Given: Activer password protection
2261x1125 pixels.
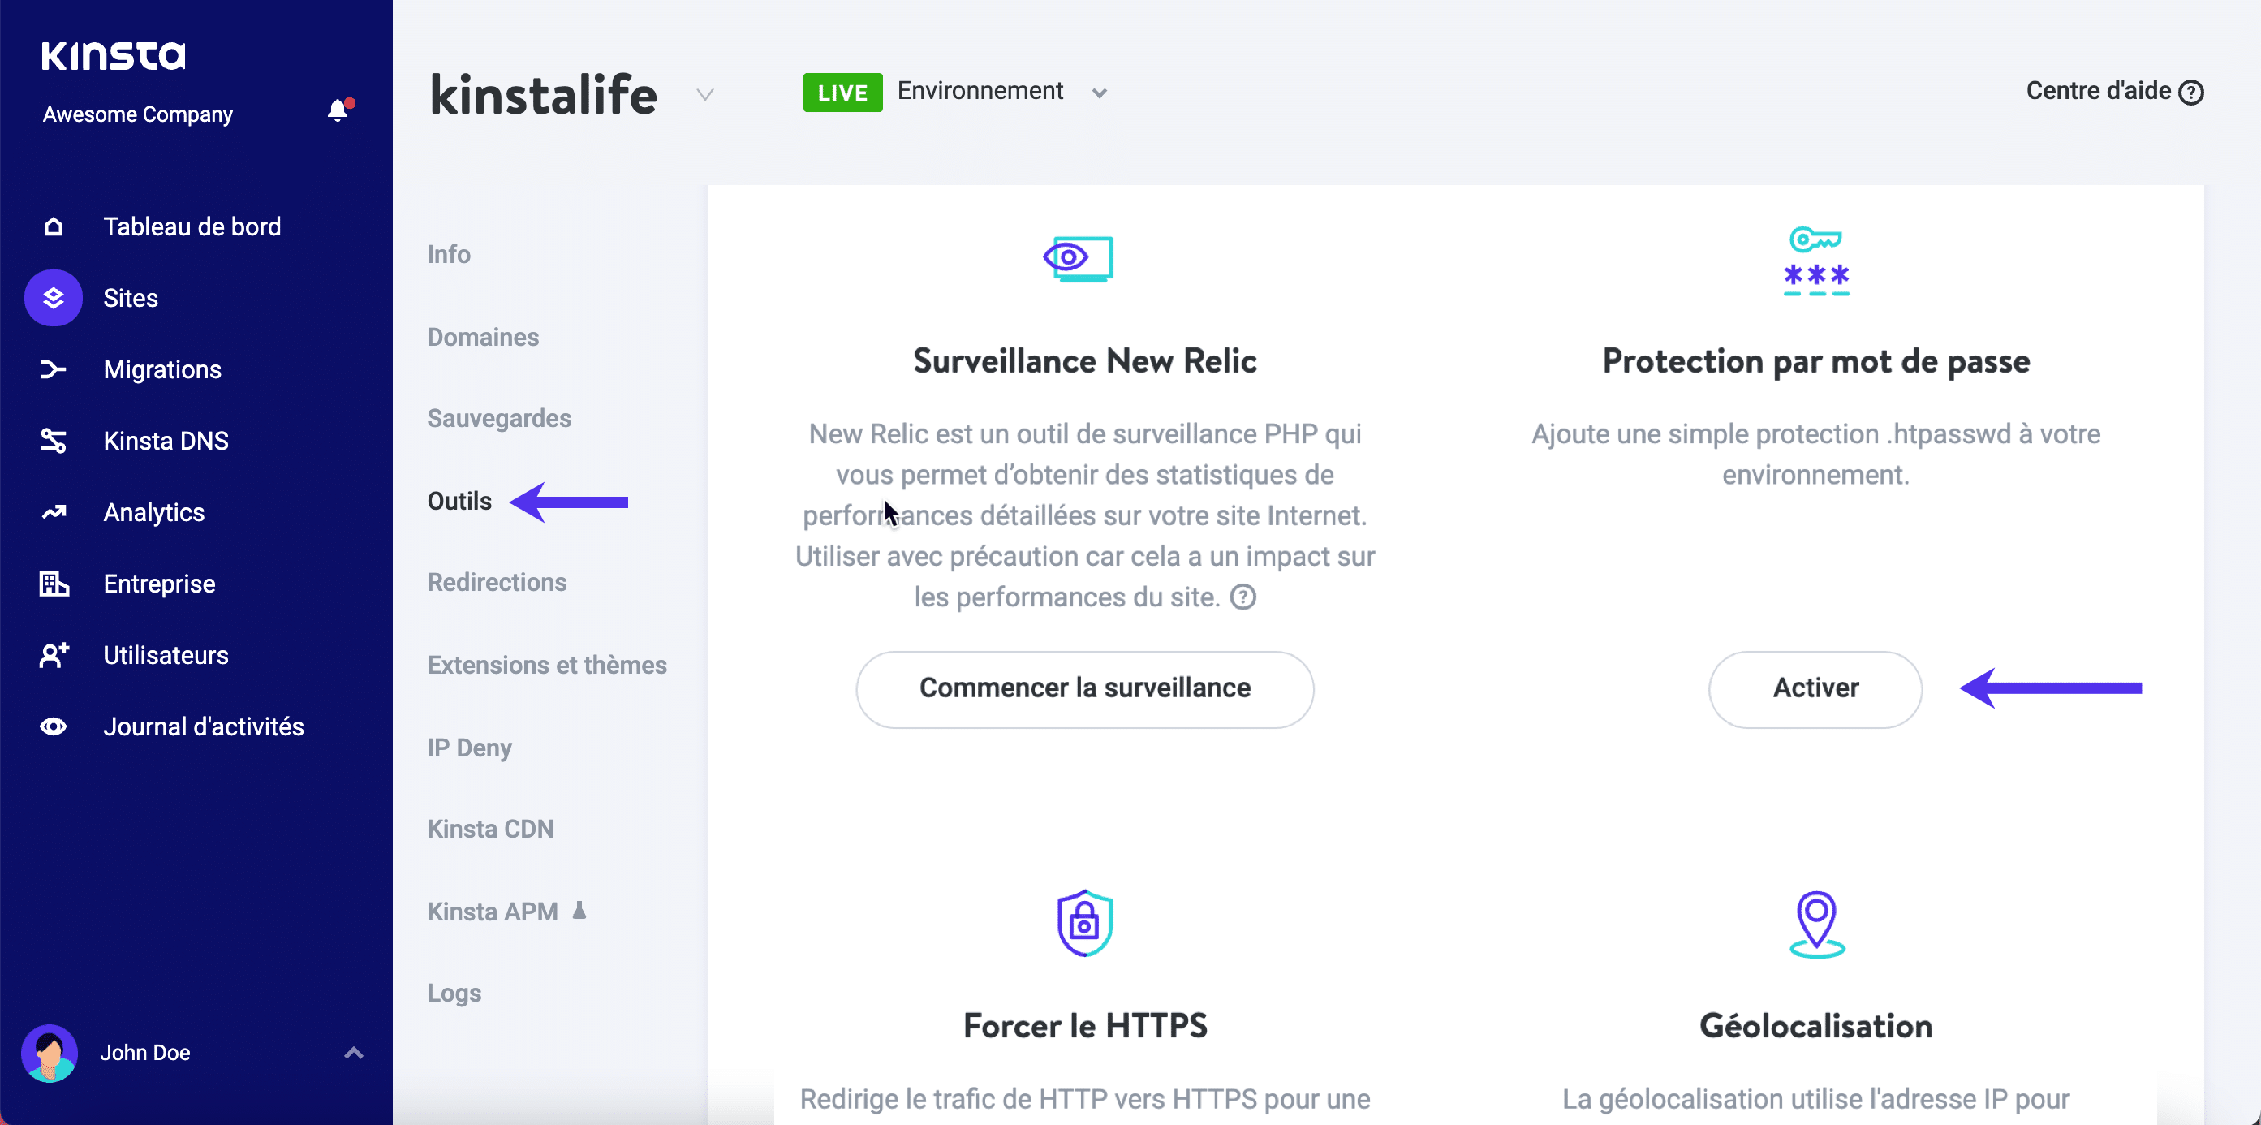Looking at the screenshot, I should (x=1815, y=689).
